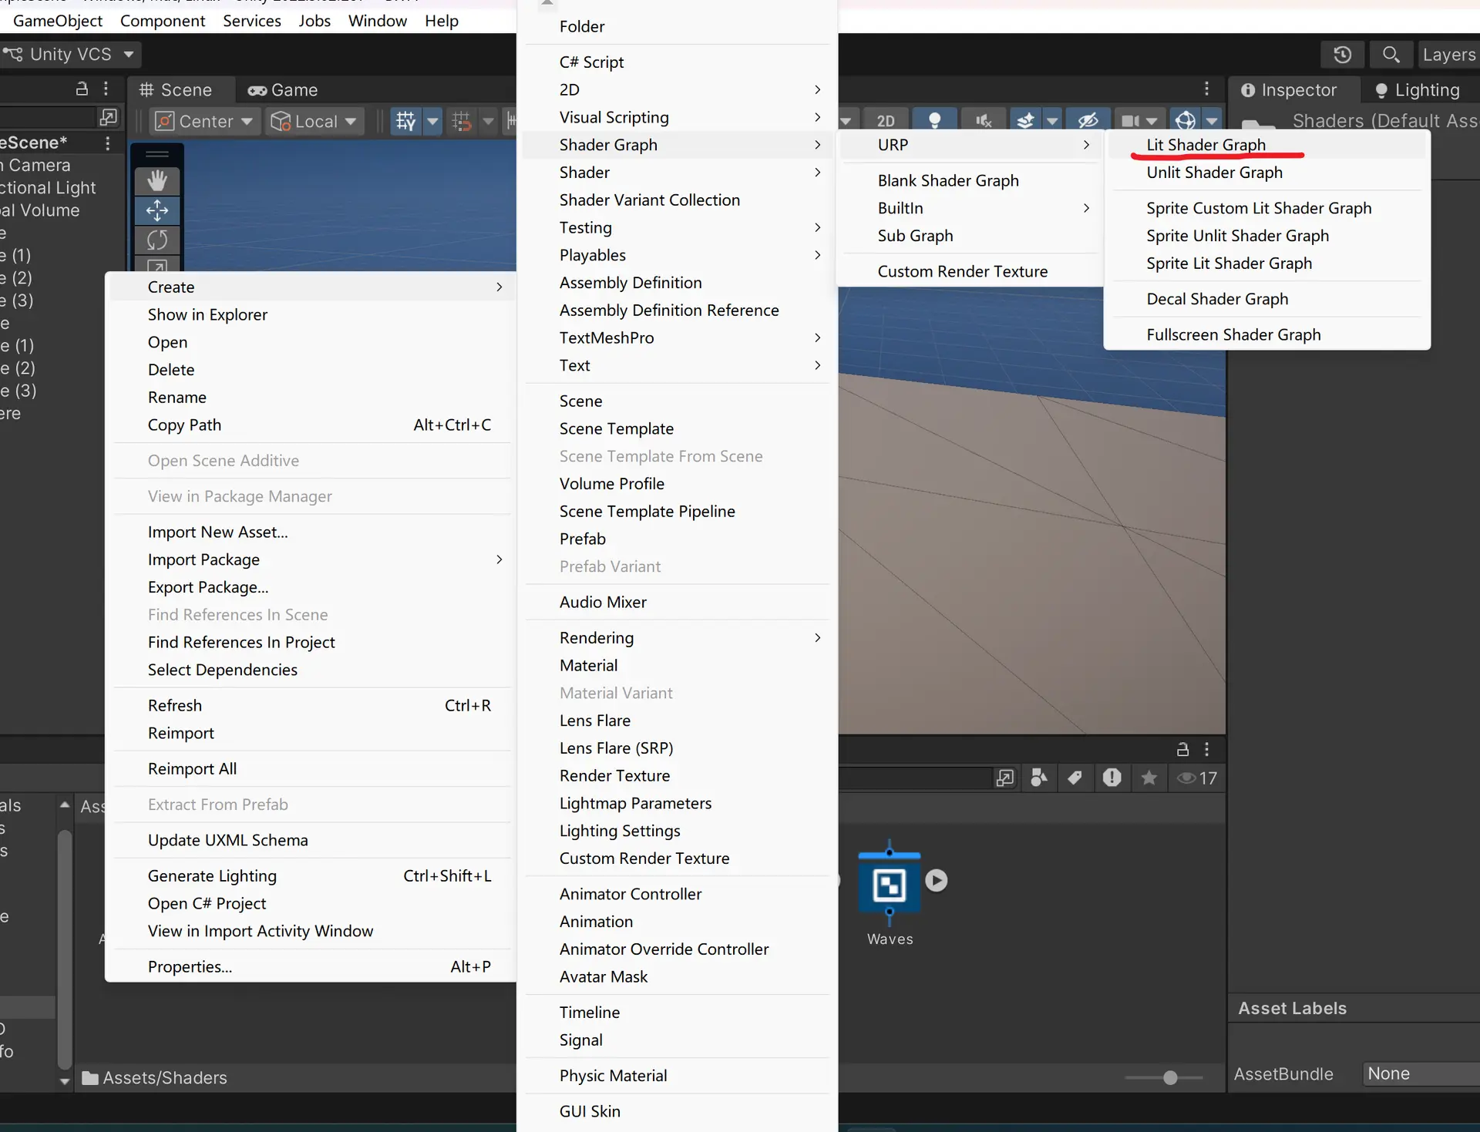This screenshot has width=1480, height=1132.
Task: Select the Waves shader graph asset
Action: (890, 894)
